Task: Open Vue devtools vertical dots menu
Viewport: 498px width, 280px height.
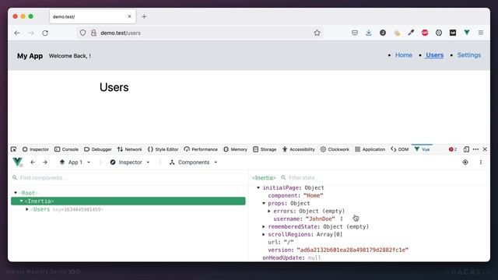Action: point(481,163)
